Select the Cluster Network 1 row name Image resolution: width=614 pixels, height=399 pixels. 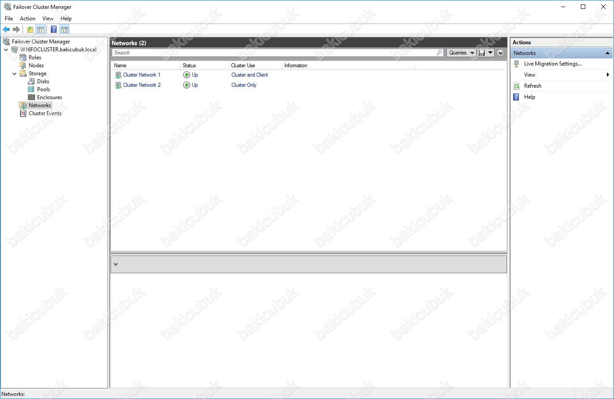coord(142,75)
